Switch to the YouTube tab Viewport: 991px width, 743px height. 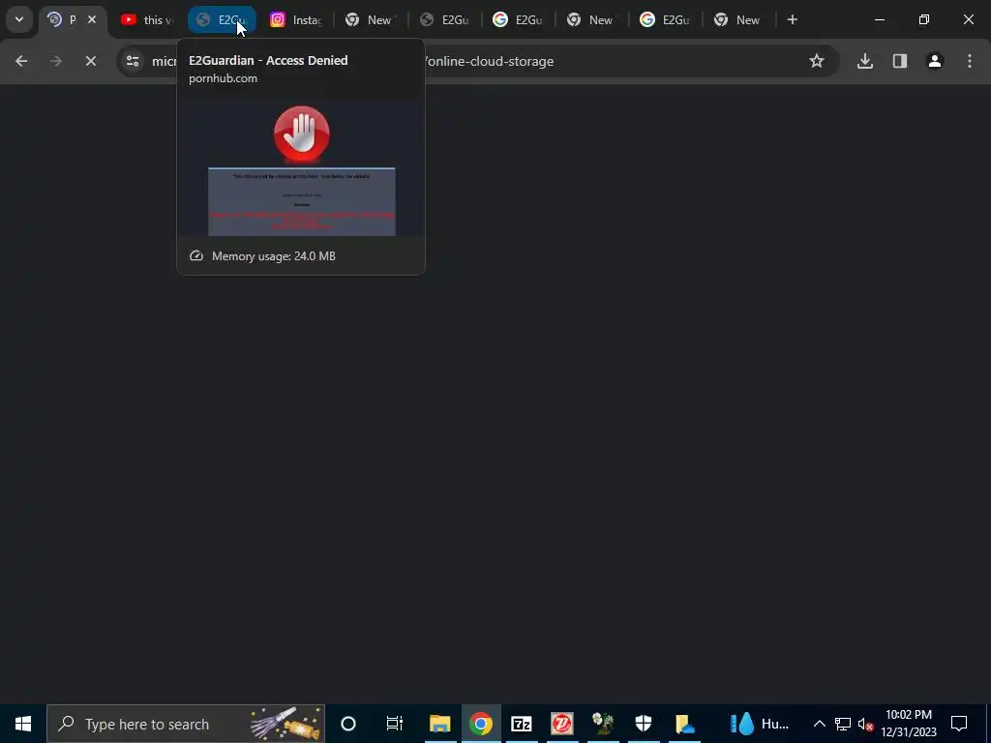(146, 19)
